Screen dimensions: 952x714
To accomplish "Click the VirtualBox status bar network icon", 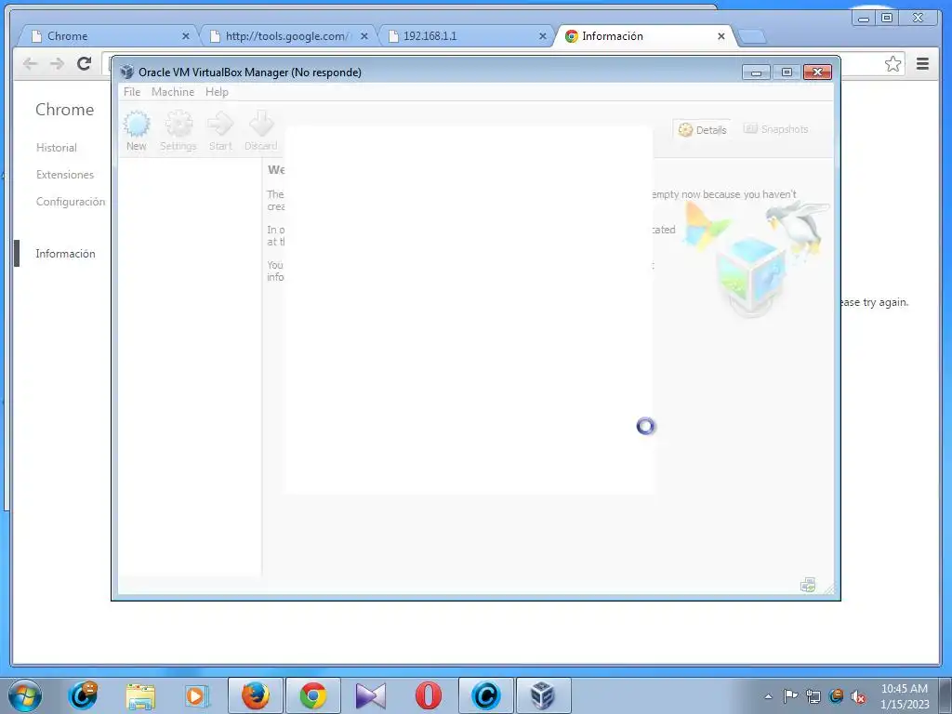I will (x=808, y=586).
